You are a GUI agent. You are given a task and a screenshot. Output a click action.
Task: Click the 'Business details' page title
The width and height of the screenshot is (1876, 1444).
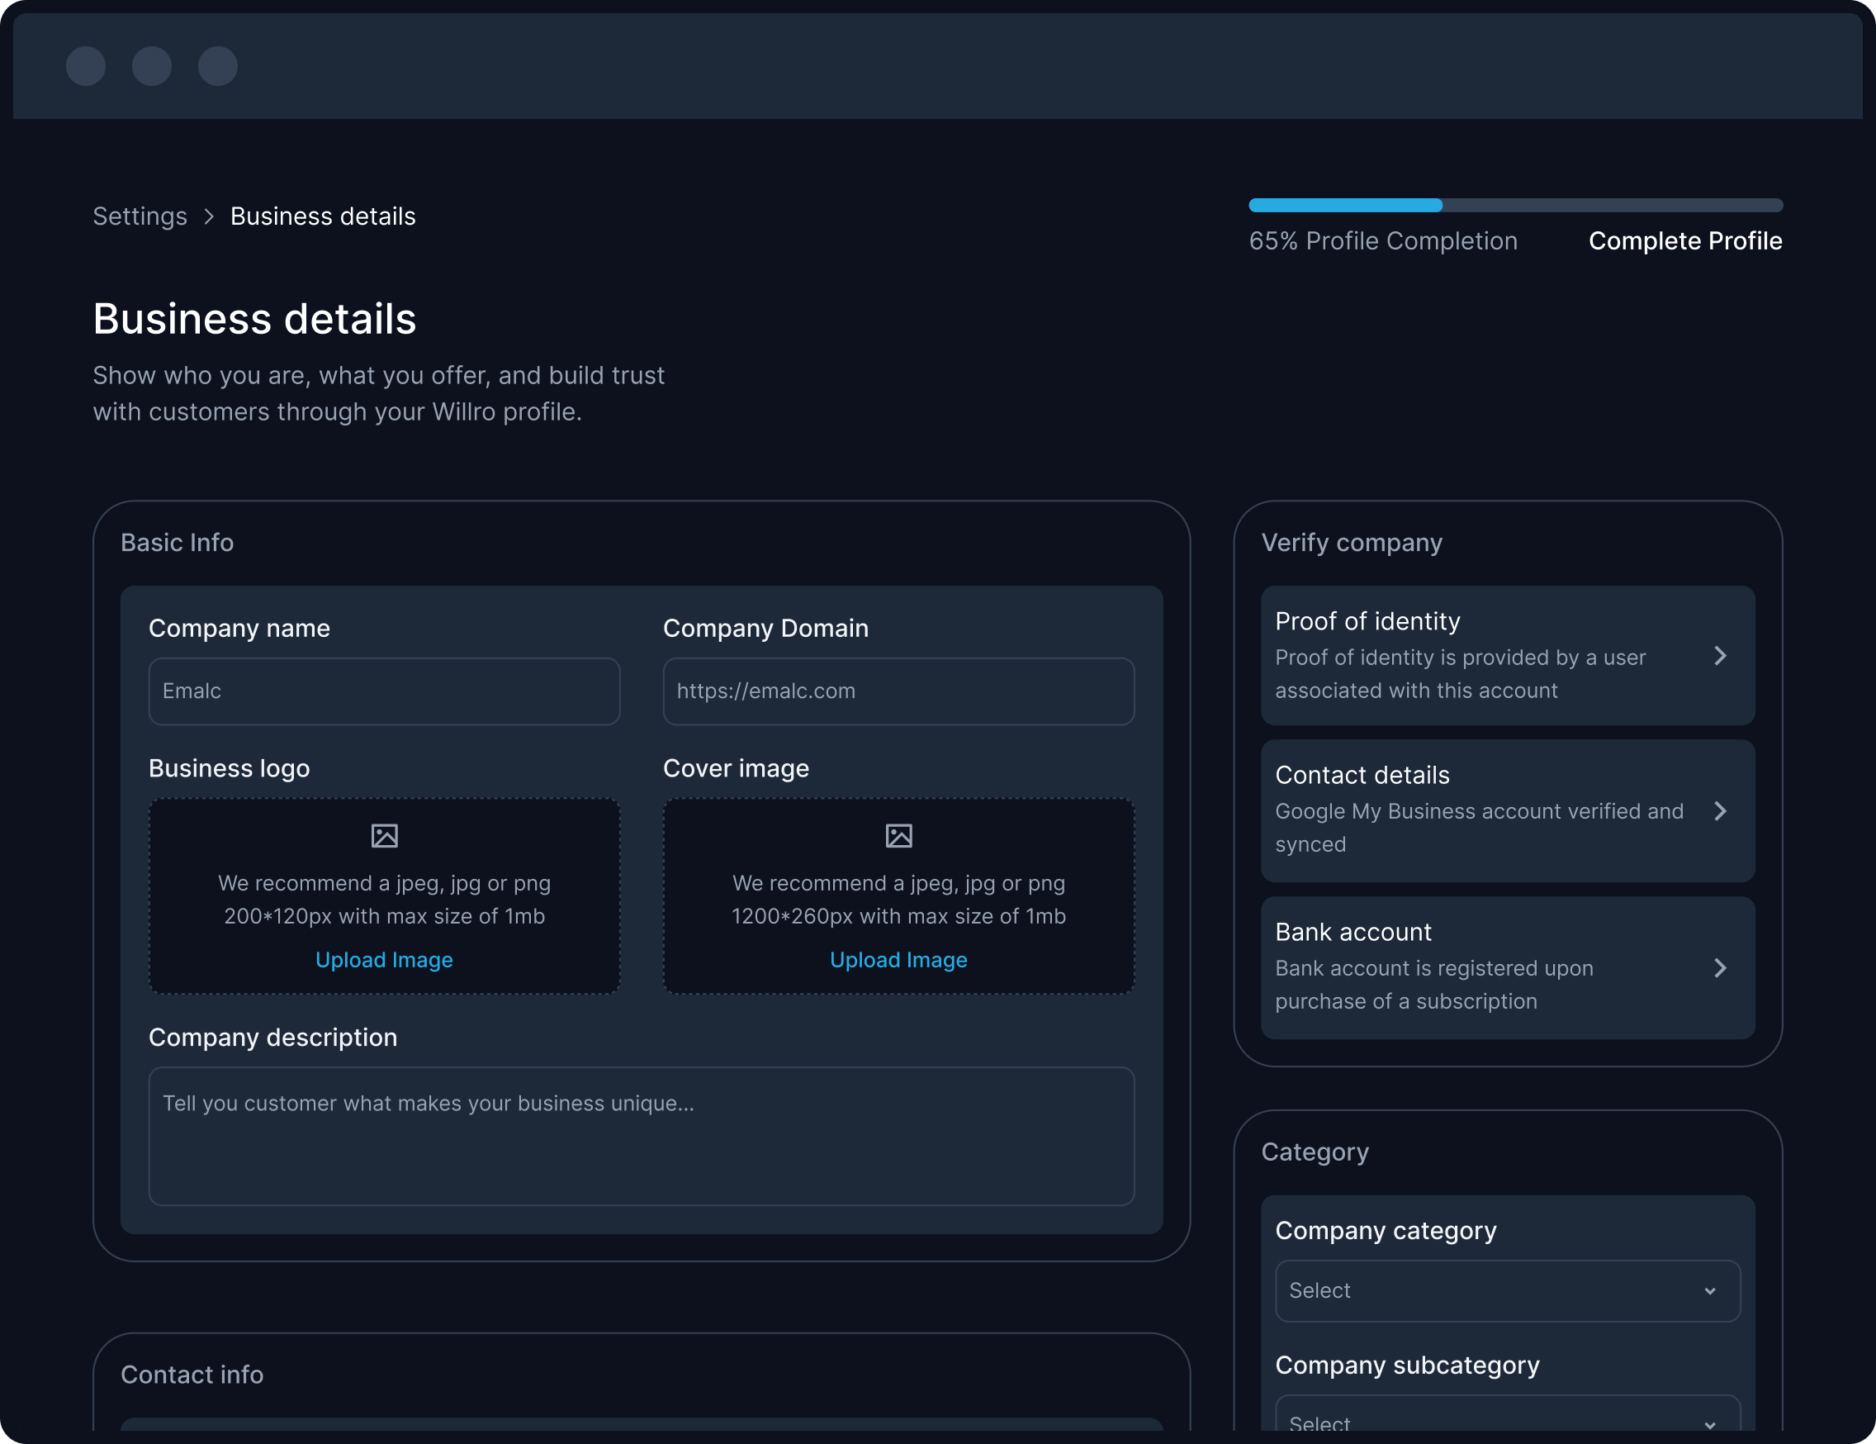tap(254, 319)
